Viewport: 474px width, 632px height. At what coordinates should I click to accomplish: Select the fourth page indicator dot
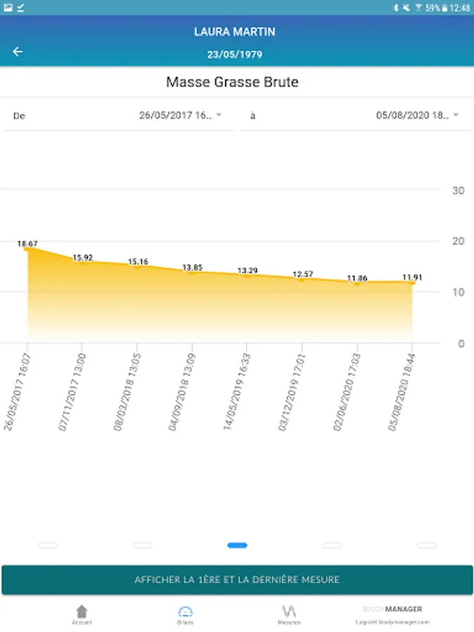tap(332, 546)
